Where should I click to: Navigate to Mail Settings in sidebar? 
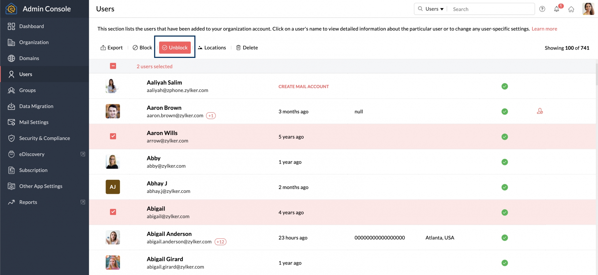34,122
